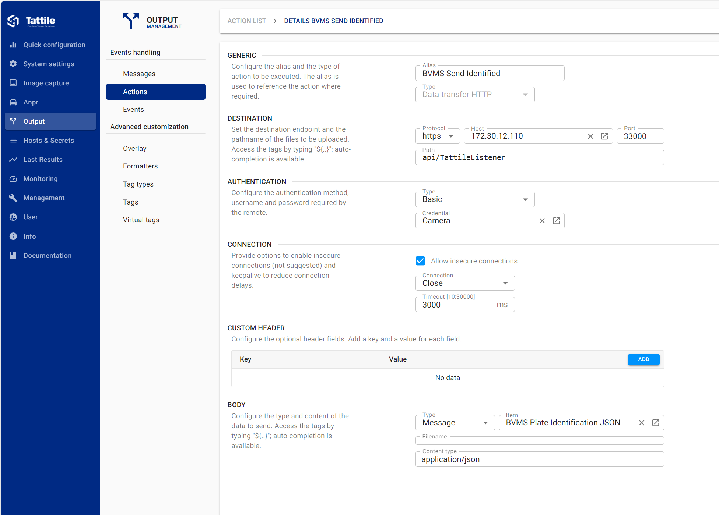Click the Info circle icon
Viewport: 719px width, 515px height.
click(x=13, y=237)
